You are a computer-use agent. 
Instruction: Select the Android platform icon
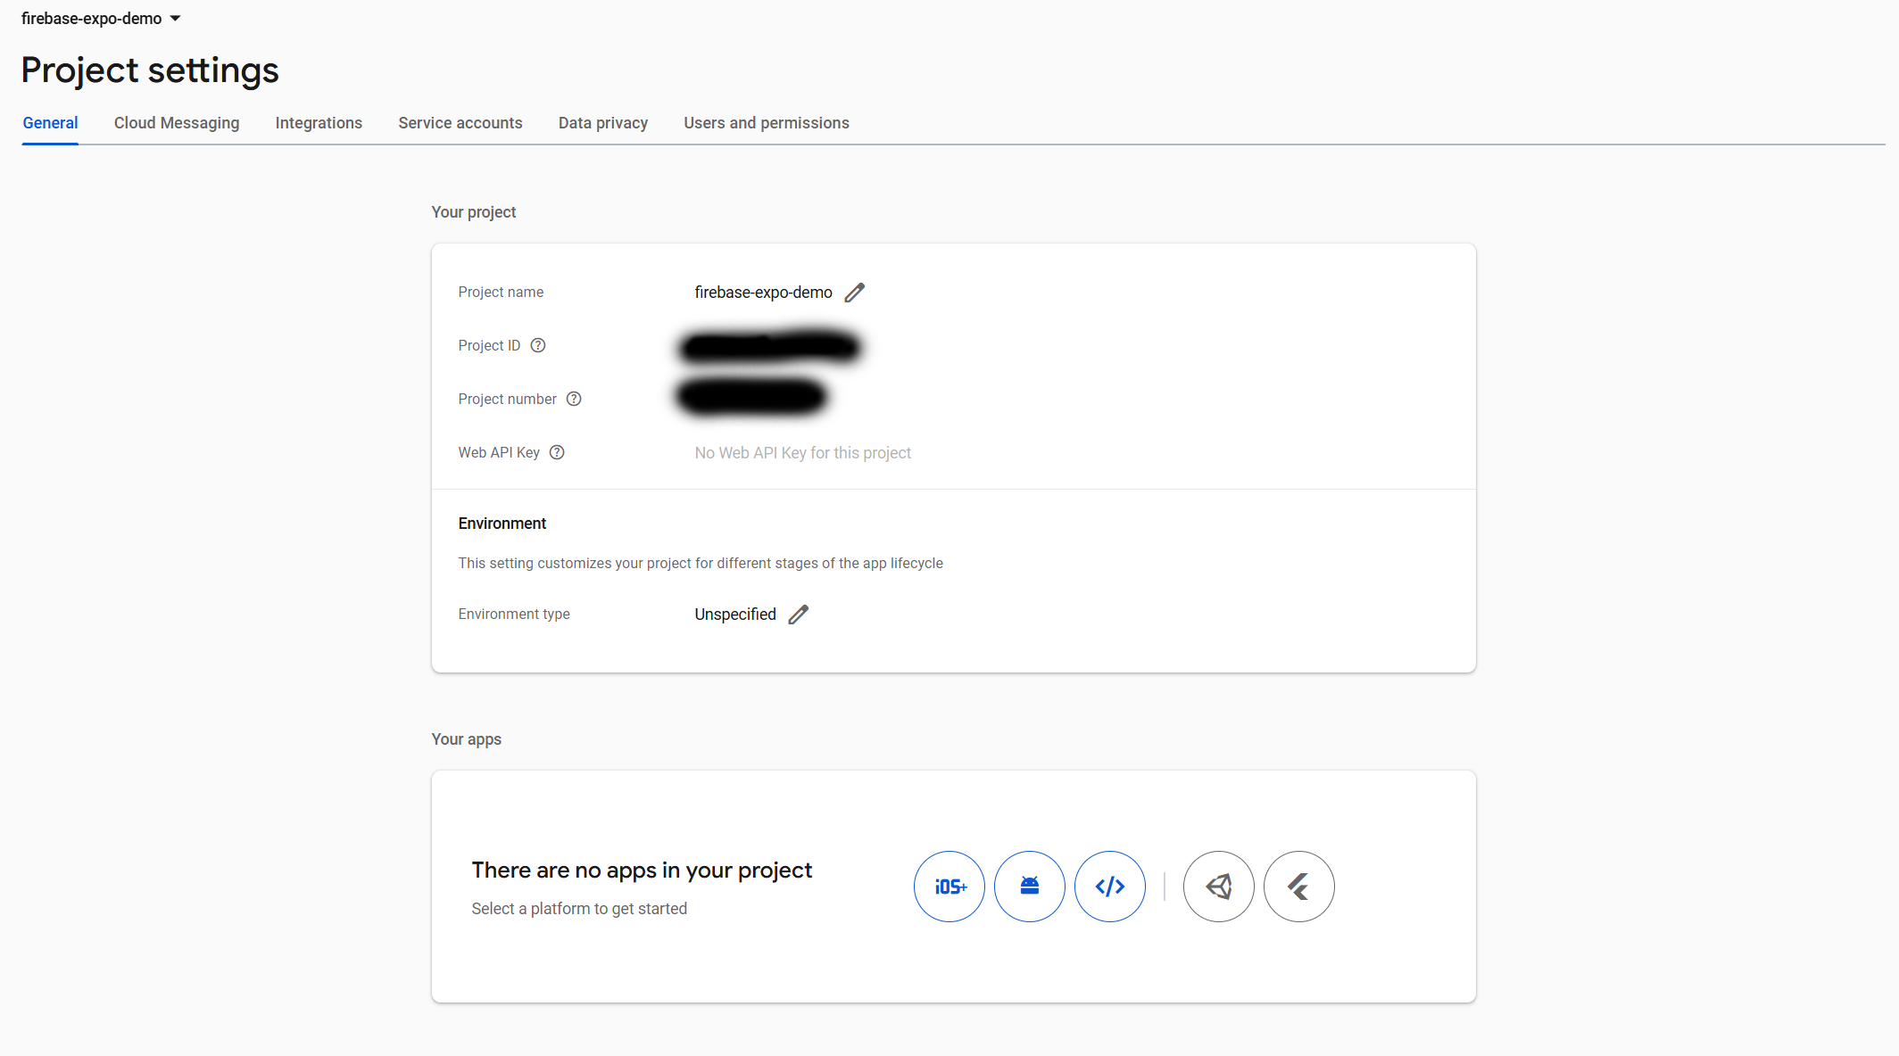(1029, 886)
